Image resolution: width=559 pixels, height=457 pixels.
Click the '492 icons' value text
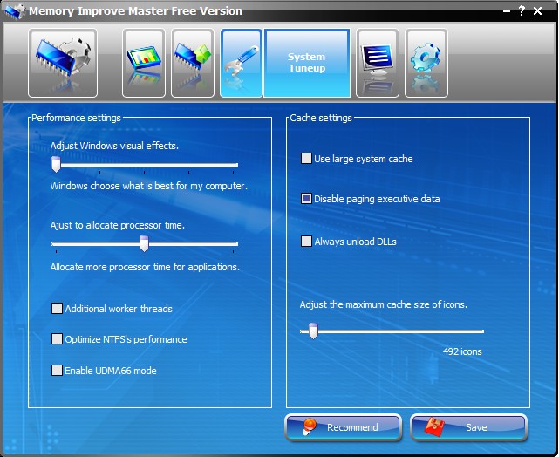tap(462, 351)
